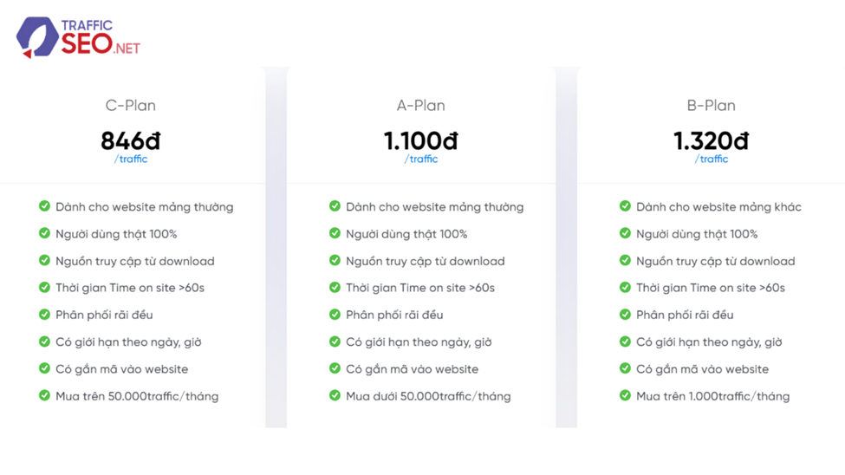Click the 1.320đ price
The image size is (845, 475).
tap(712, 140)
